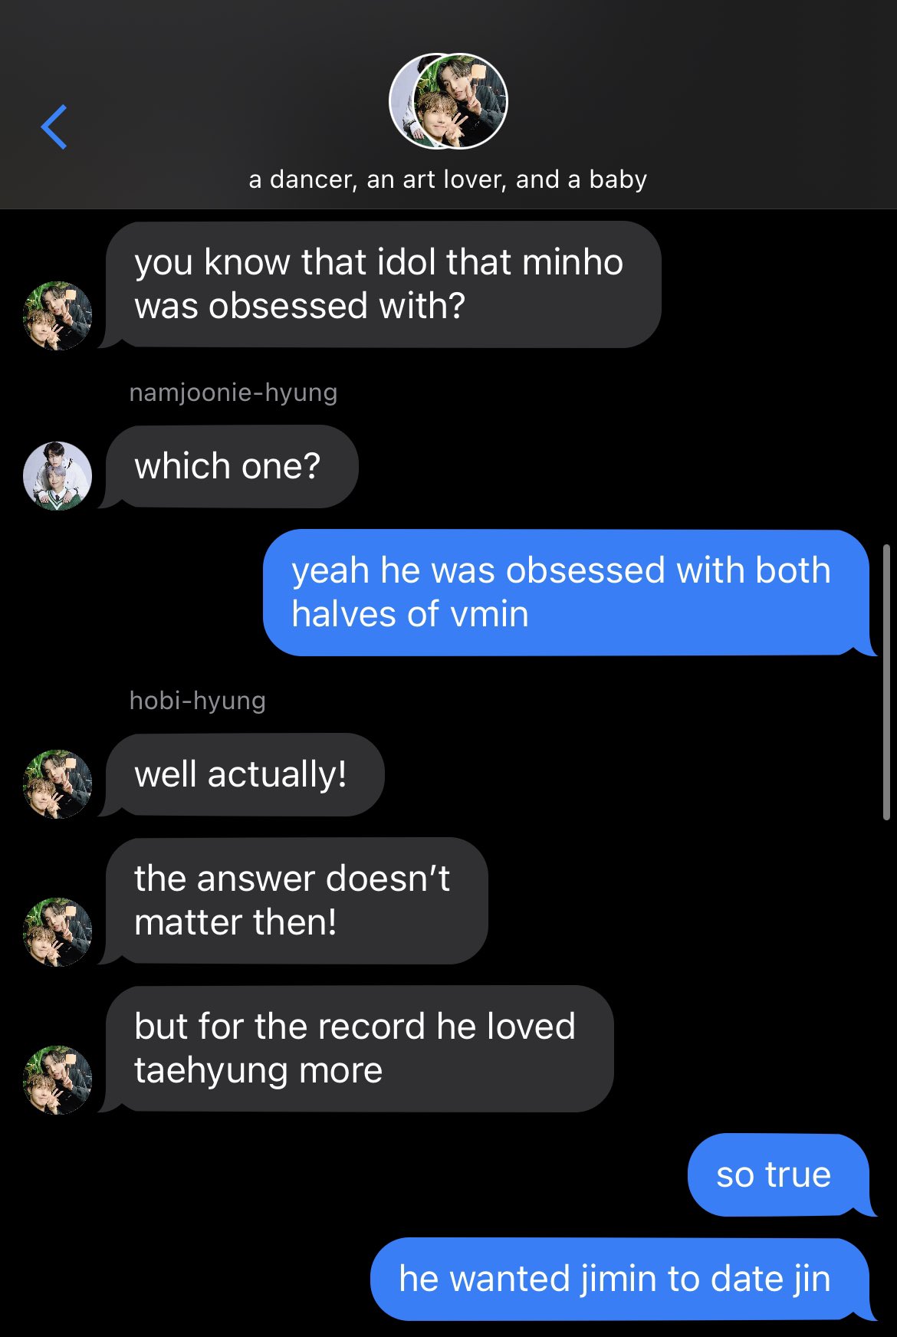Select 'you know that idol that minho' bubble
The height and width of the screenshot is (1337, 897).
click(383, 284)
